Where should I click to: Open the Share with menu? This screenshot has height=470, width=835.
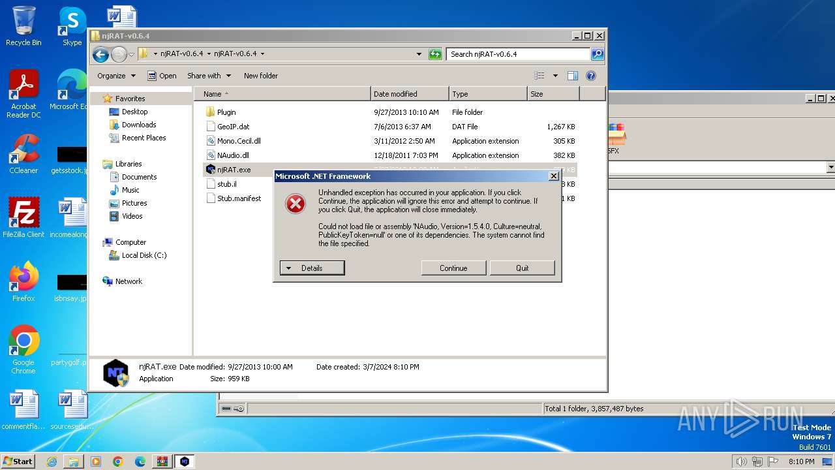(x=209, y=76)
